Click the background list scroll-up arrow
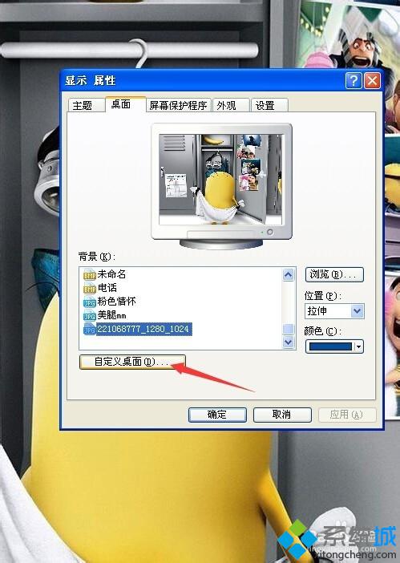The height and width of the screenshot is (563, 400). click(x=288, y=275)
